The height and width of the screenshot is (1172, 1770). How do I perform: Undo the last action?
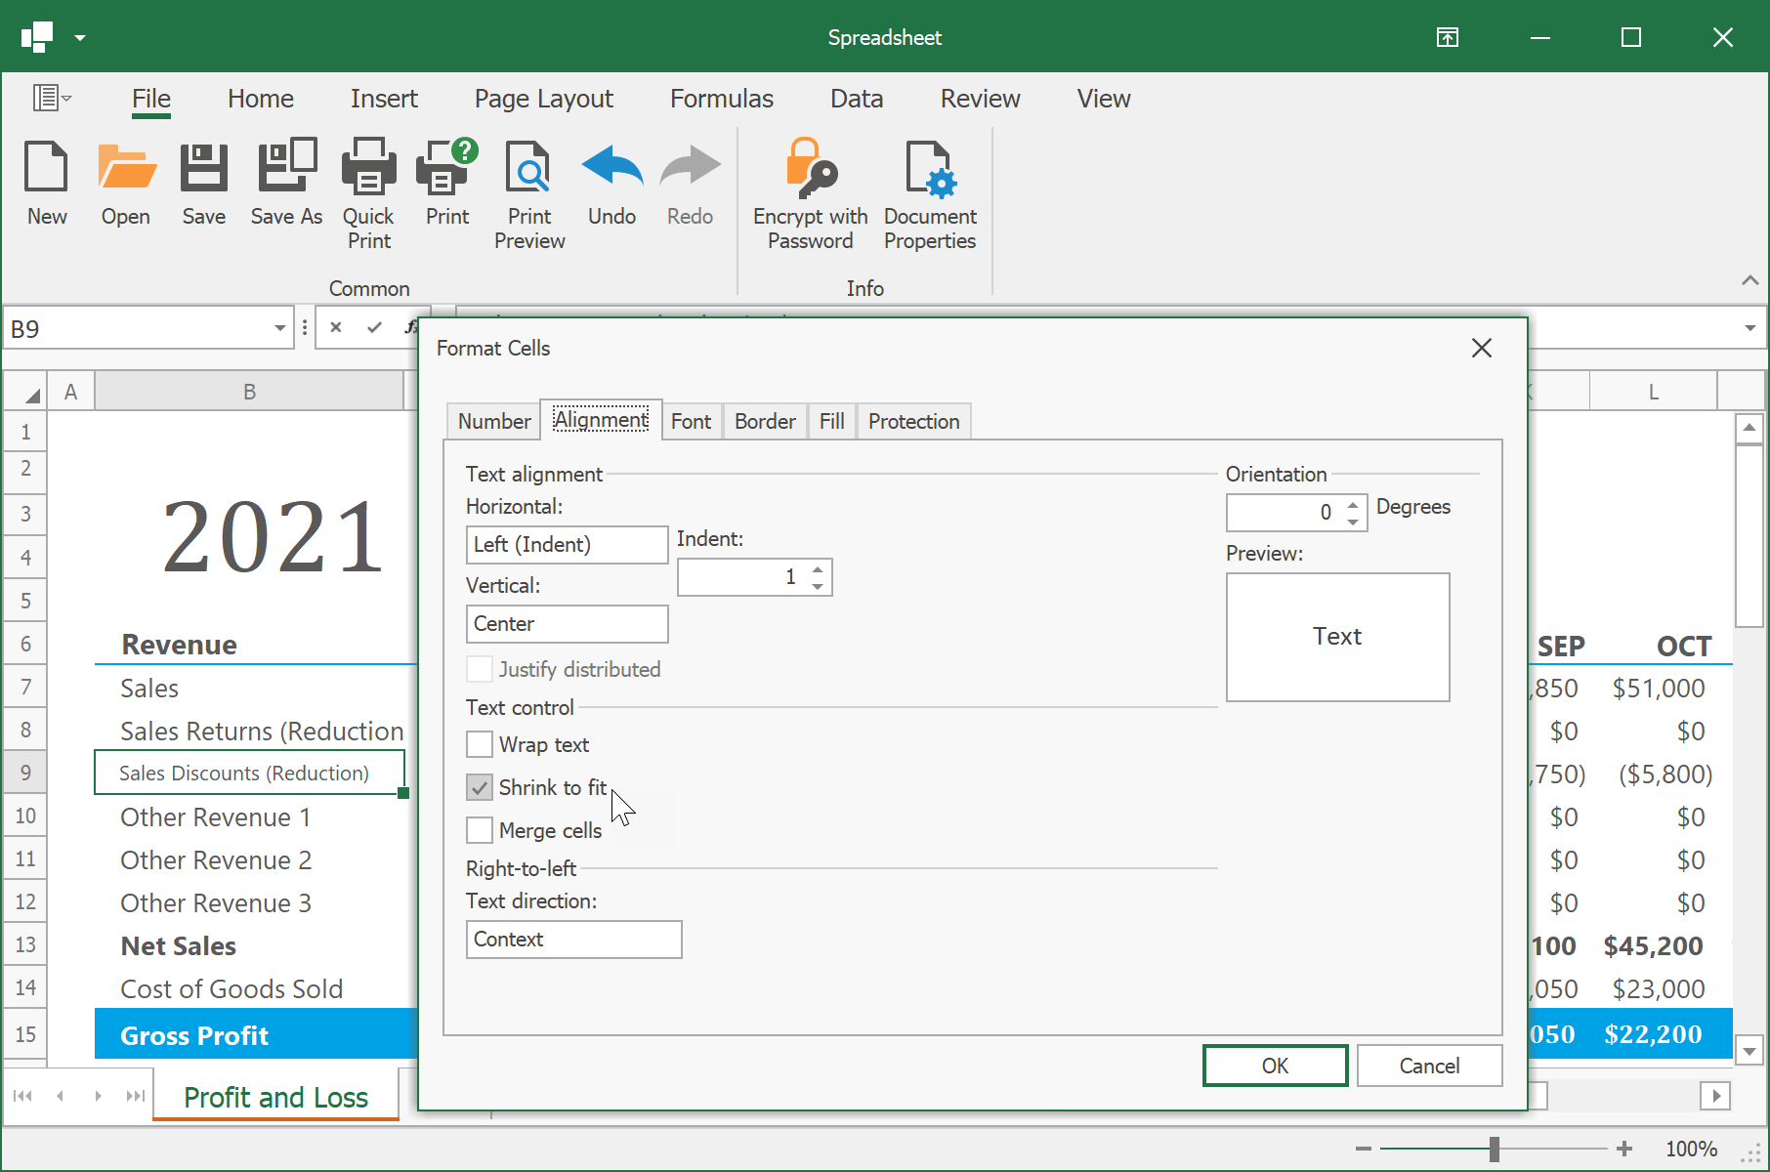point(611,186)
